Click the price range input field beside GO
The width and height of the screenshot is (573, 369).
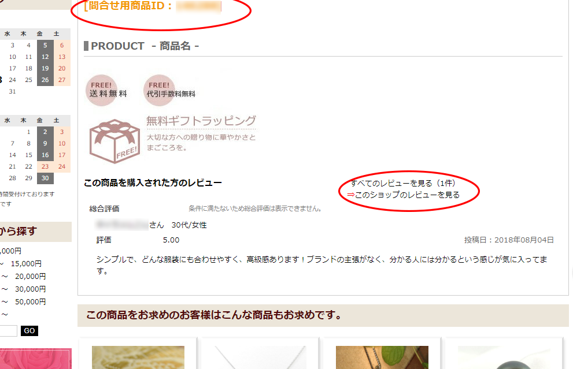point(8,331)
